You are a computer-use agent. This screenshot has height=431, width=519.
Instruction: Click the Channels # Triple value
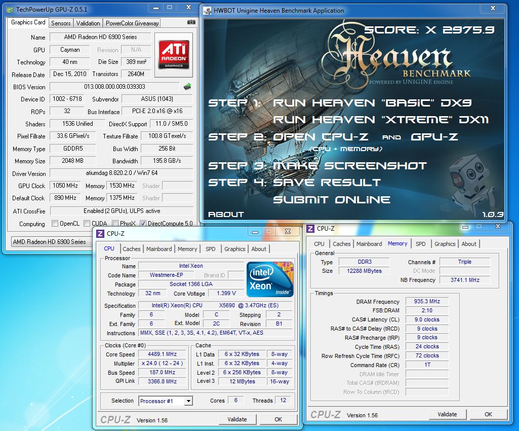point(465,262)
